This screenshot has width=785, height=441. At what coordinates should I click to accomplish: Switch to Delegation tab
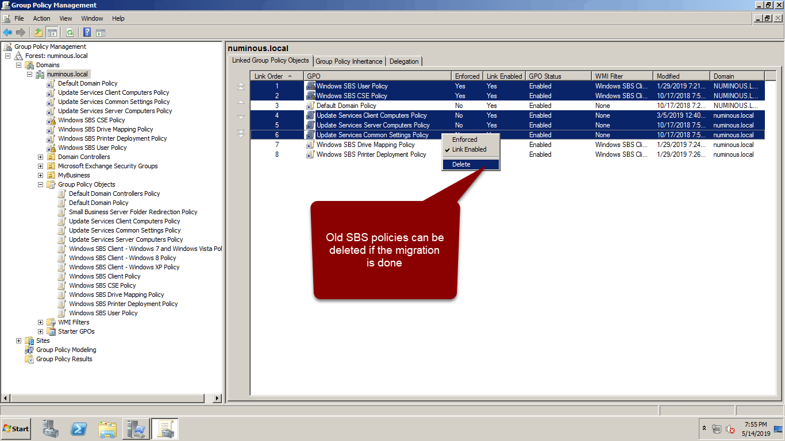tap(404, 61)
